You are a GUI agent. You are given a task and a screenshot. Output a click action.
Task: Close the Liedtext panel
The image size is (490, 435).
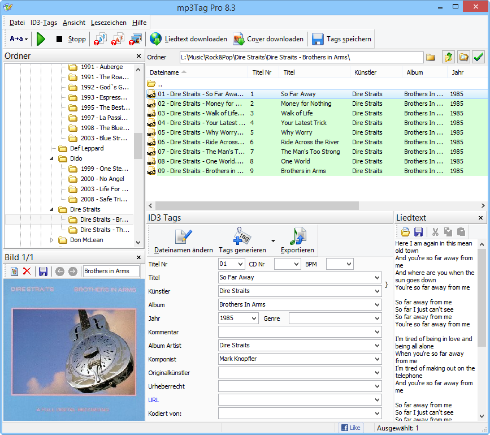tap(480, 218)
